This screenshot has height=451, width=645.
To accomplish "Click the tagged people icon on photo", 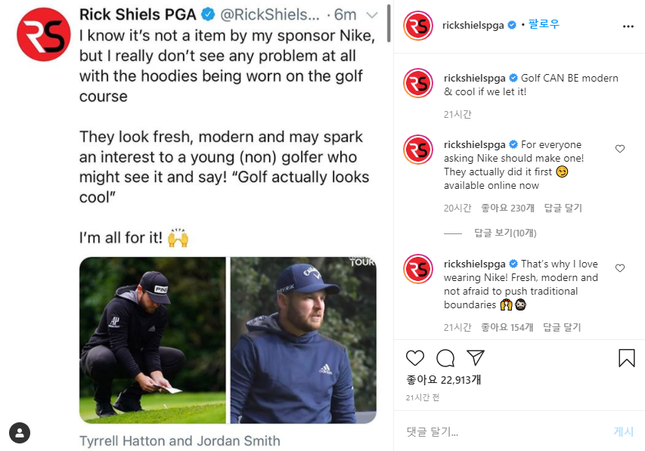I will click(x=20, y=433).
